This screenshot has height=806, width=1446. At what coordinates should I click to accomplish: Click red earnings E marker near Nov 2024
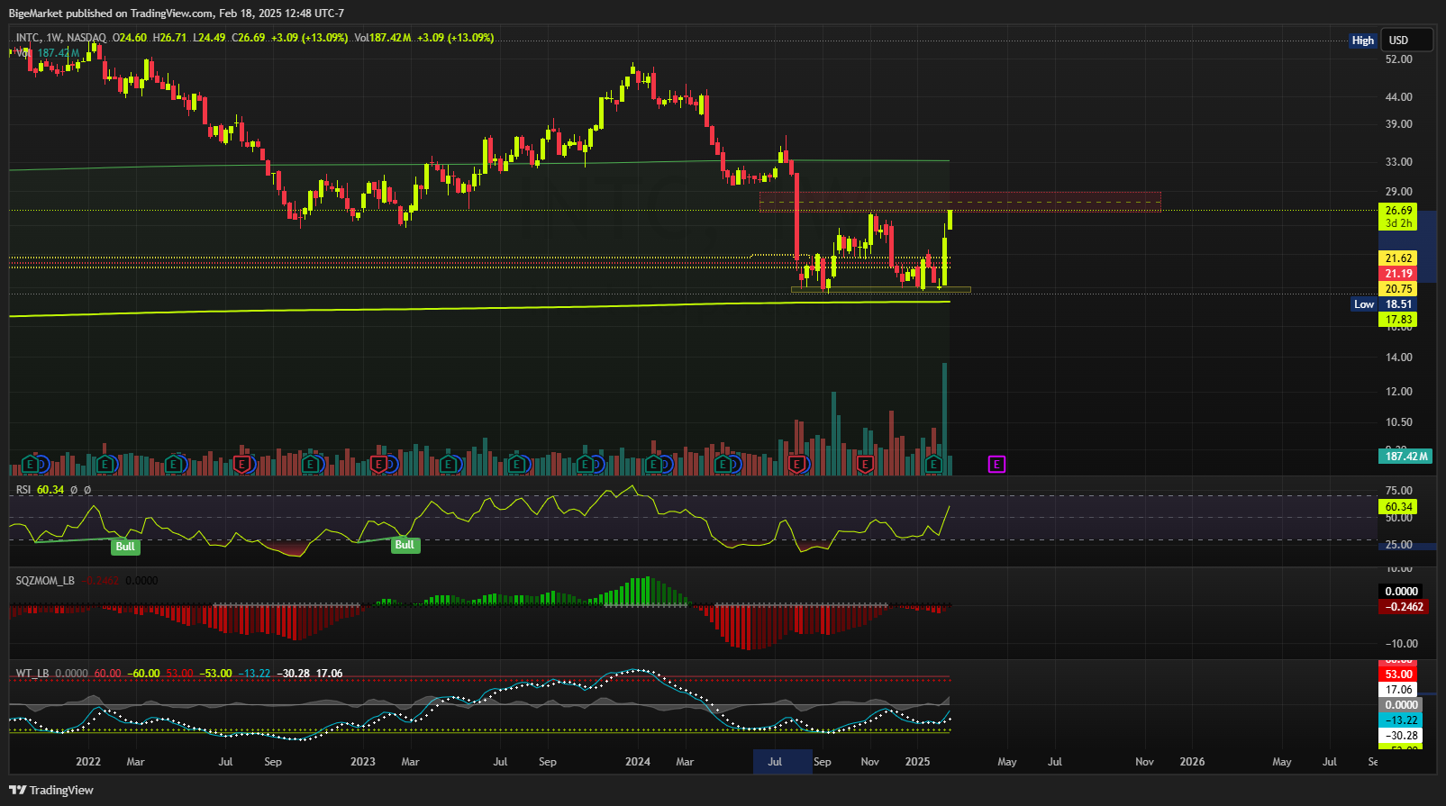[865, 464]
